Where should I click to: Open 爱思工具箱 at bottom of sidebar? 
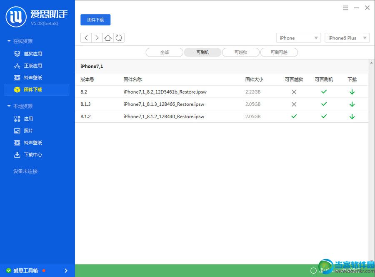(25, 270)
